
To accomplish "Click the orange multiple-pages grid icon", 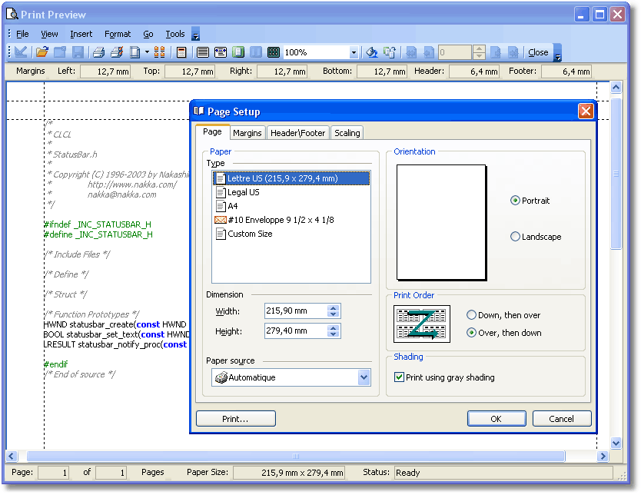I will tap(159, 52).
